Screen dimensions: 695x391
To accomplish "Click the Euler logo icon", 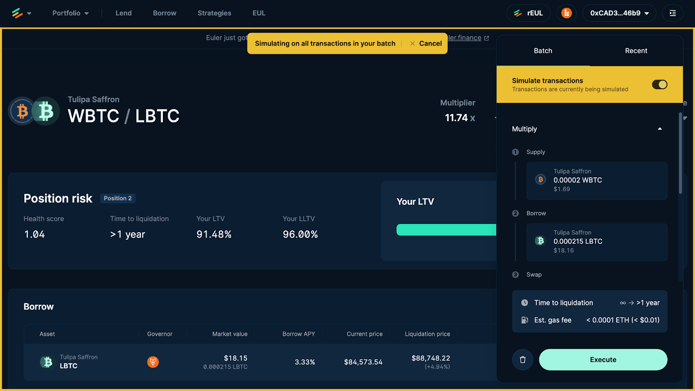I will click(x=17, y=13).
